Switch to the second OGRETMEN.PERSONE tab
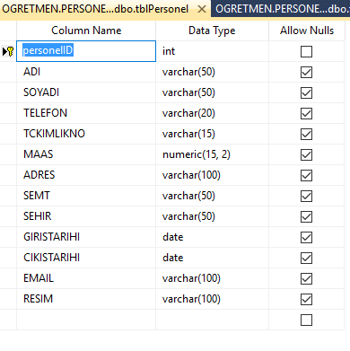This screenshot has height=351, width=350. 280,9
